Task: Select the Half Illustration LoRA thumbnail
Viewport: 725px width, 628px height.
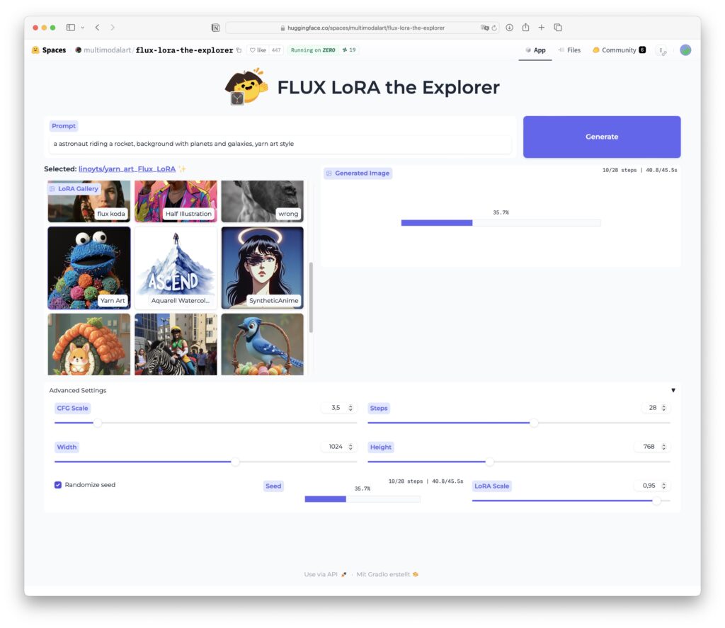Action: [x=176, y=201]
